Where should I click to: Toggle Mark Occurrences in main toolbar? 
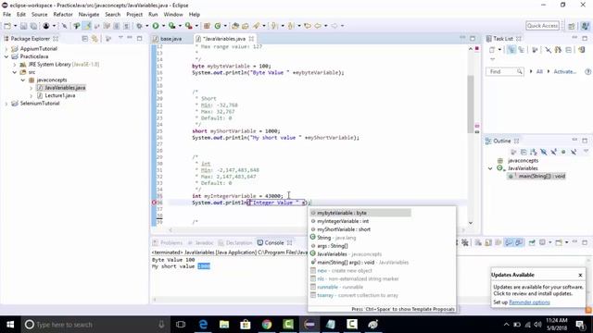pos(87,26)
